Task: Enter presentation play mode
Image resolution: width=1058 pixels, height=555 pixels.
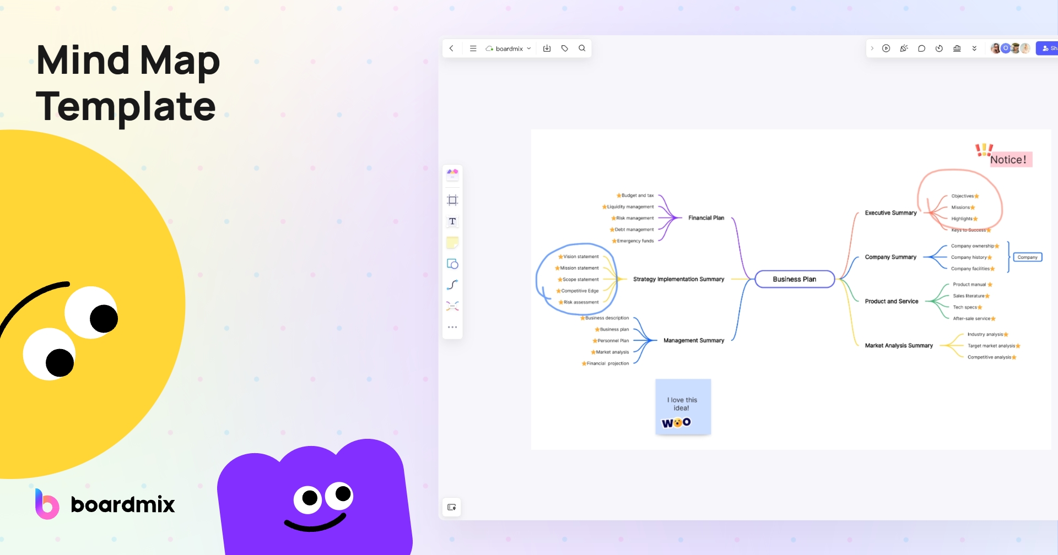Action: [886, 48]
